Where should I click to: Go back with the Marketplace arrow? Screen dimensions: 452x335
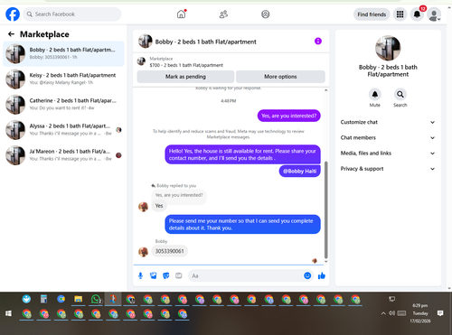pyautogui.click(x=11, y=34)
